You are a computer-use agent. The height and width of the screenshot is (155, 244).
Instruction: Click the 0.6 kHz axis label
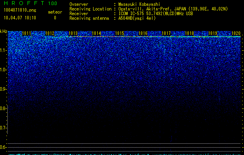click(x=3, y=147)
